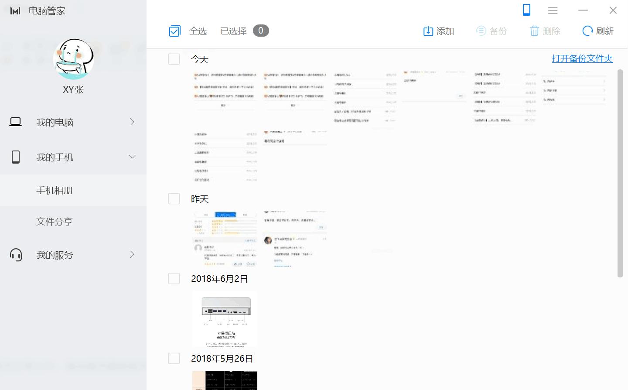This screenshot has width=628, height=390.
Task: Click the 添加 (Add) upload icon
Action: coord(428,31)
